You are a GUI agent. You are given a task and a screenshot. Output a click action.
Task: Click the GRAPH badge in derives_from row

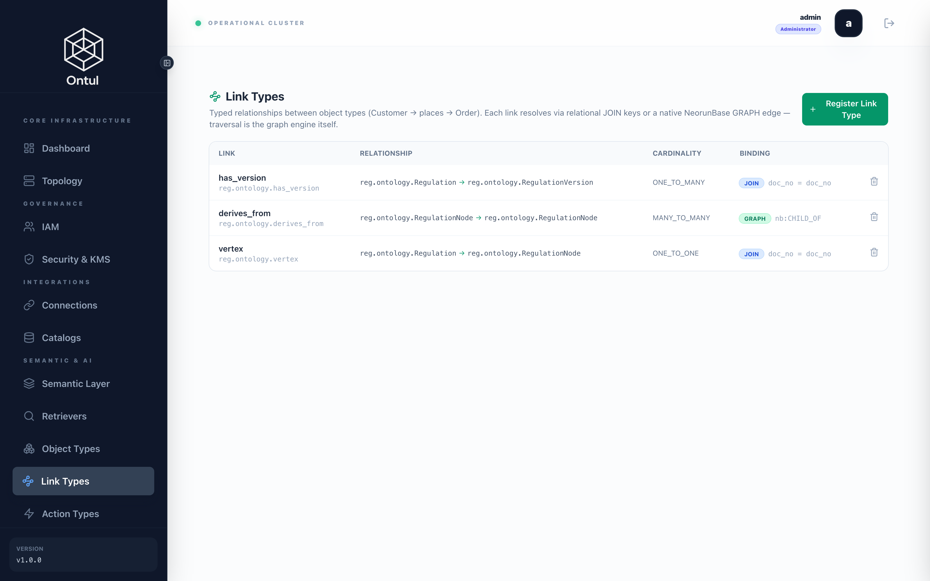(x=755, y=218)
